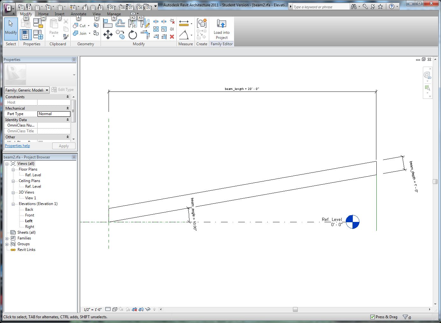Open the Family: Generic Models dropdown
This screenshot has height=323, width=441.
pos(46,90)
